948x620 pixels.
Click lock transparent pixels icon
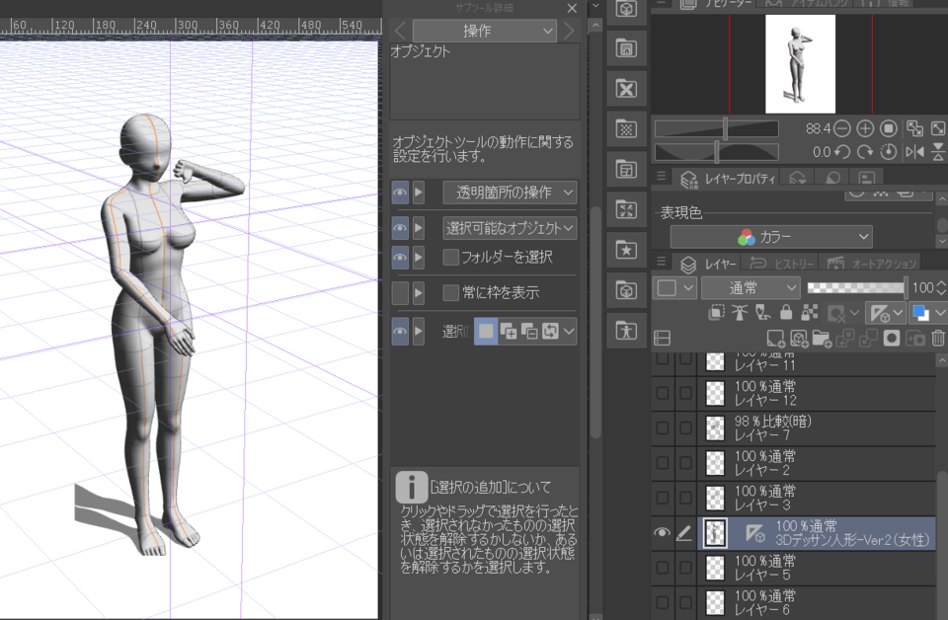click(x=810, y=312)
